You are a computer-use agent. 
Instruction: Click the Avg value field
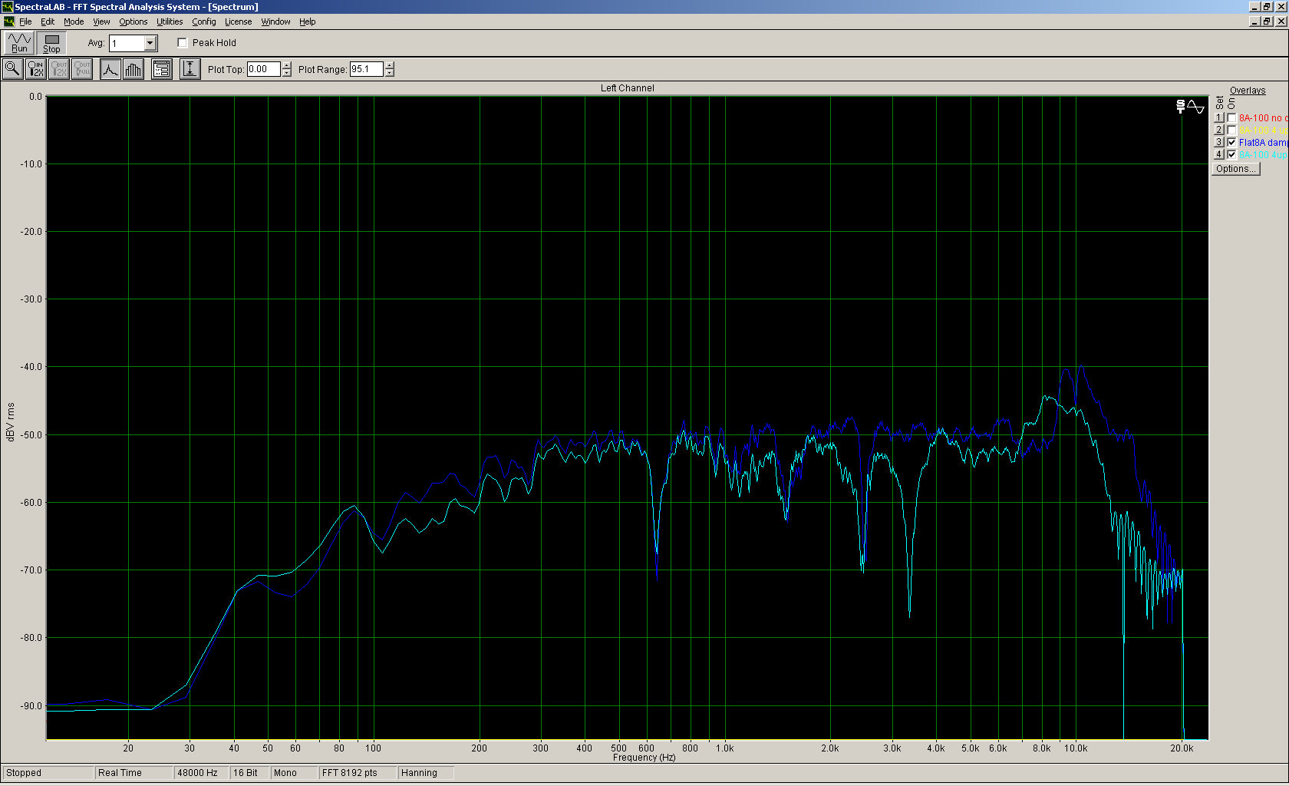pyautogui.click(x=127, y=44)
